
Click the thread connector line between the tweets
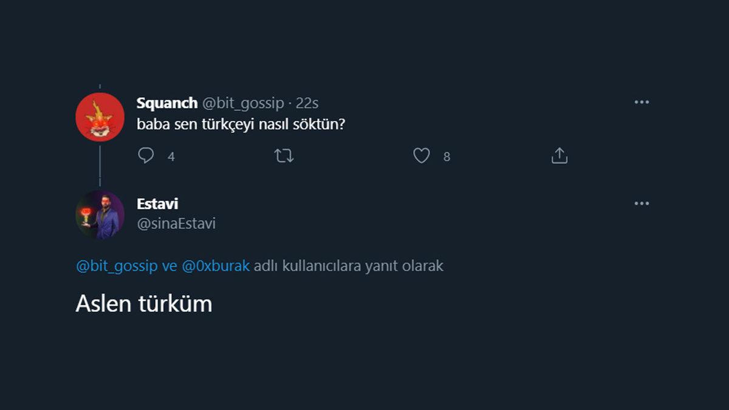tap(100, 165)
